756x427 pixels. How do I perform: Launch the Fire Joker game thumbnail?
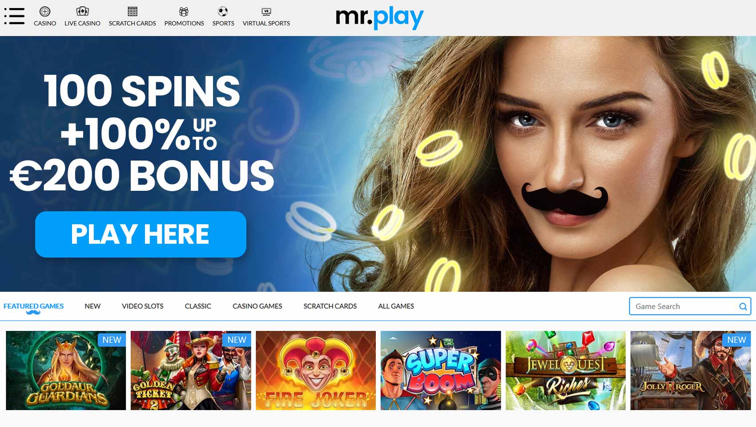point(316,371)
